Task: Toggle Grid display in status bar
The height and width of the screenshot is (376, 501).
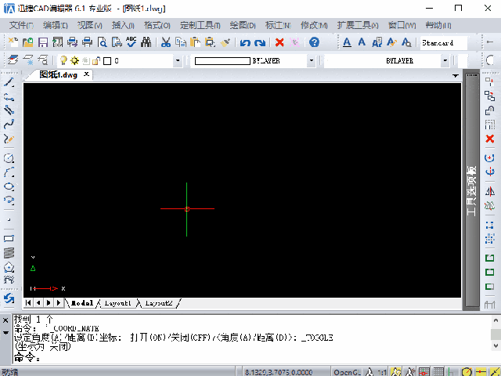Action: click(x=438, y=372)
